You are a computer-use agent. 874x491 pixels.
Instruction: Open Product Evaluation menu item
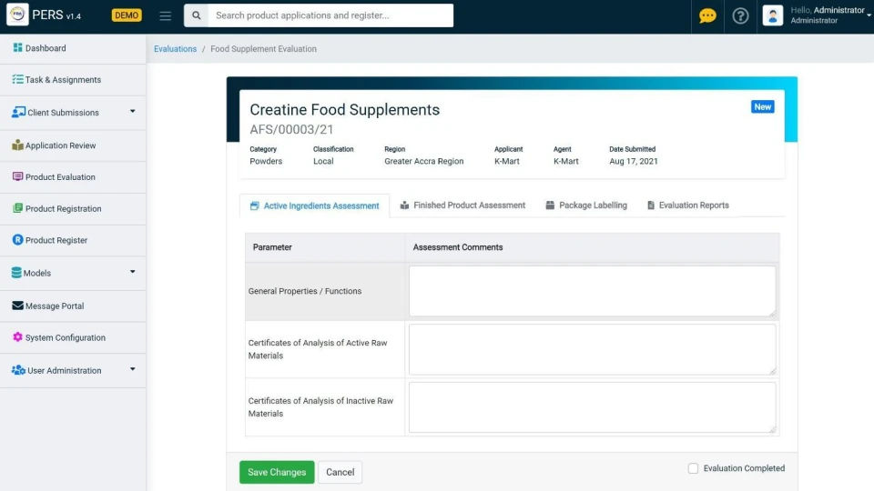click(x=73, y=177)
